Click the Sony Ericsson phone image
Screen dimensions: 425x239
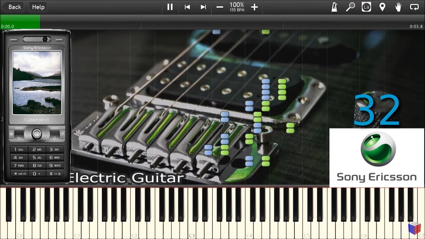pos(37,107)
